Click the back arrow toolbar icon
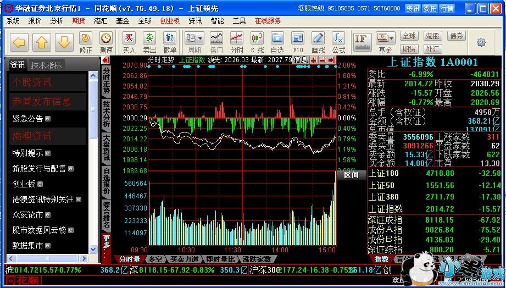This screenshot has height=288, width=506. (x=19, y=42)
